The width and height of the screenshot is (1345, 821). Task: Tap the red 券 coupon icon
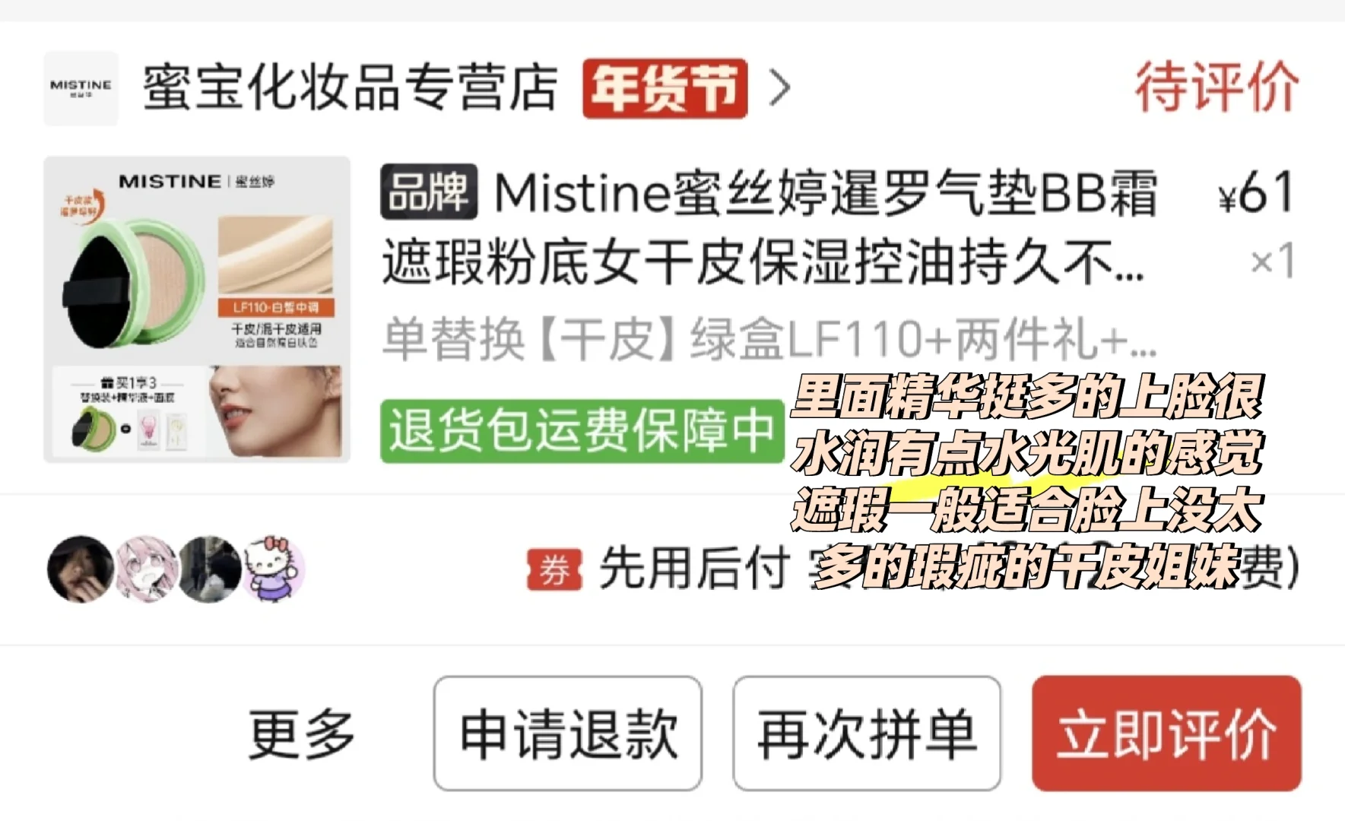[554, 569]
